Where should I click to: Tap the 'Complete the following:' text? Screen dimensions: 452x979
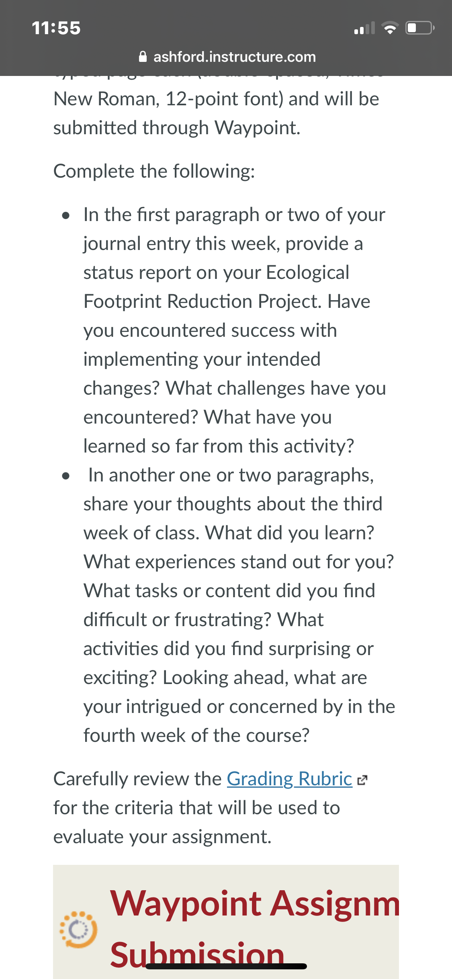pyautogui.click(x=154, y=171)
